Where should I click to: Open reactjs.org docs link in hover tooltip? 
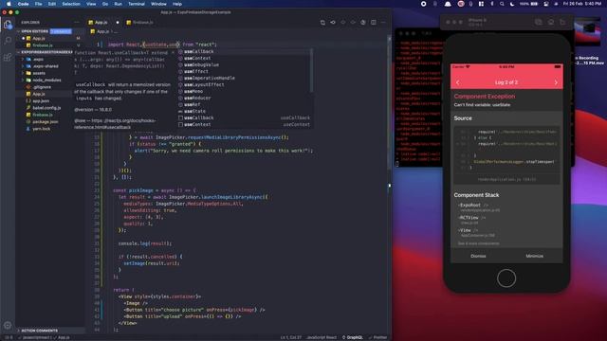pos(115,124)
